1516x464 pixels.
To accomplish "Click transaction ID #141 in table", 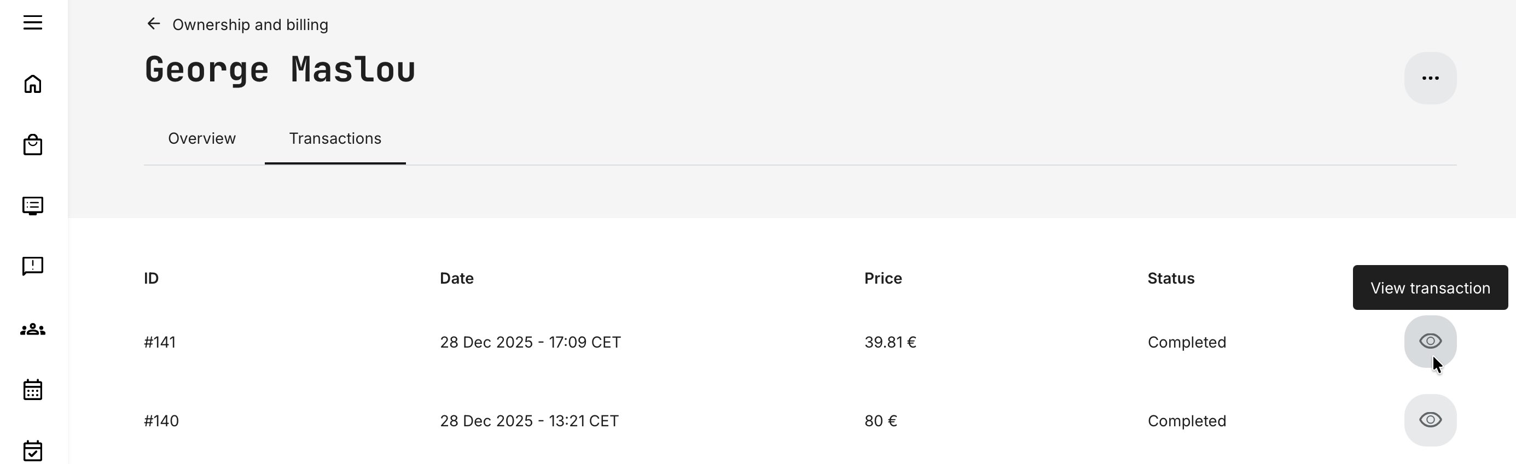I will [x=160, y=342].
